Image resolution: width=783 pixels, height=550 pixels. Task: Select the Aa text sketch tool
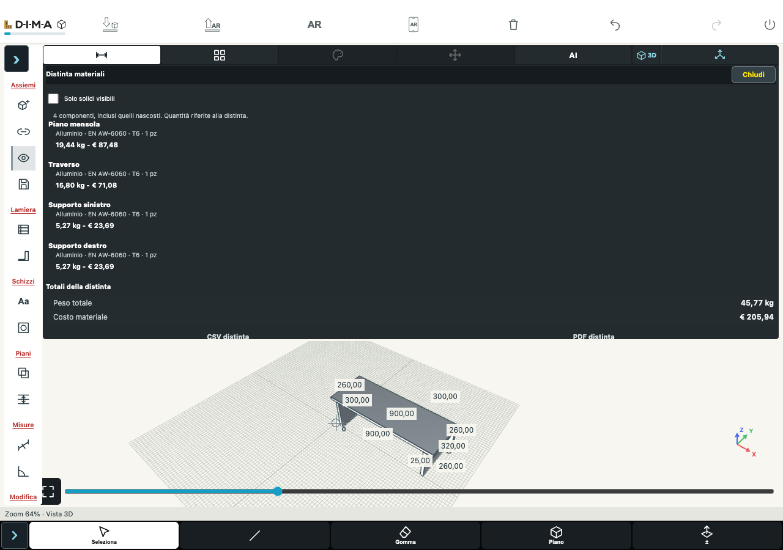[x=23, y=301]
